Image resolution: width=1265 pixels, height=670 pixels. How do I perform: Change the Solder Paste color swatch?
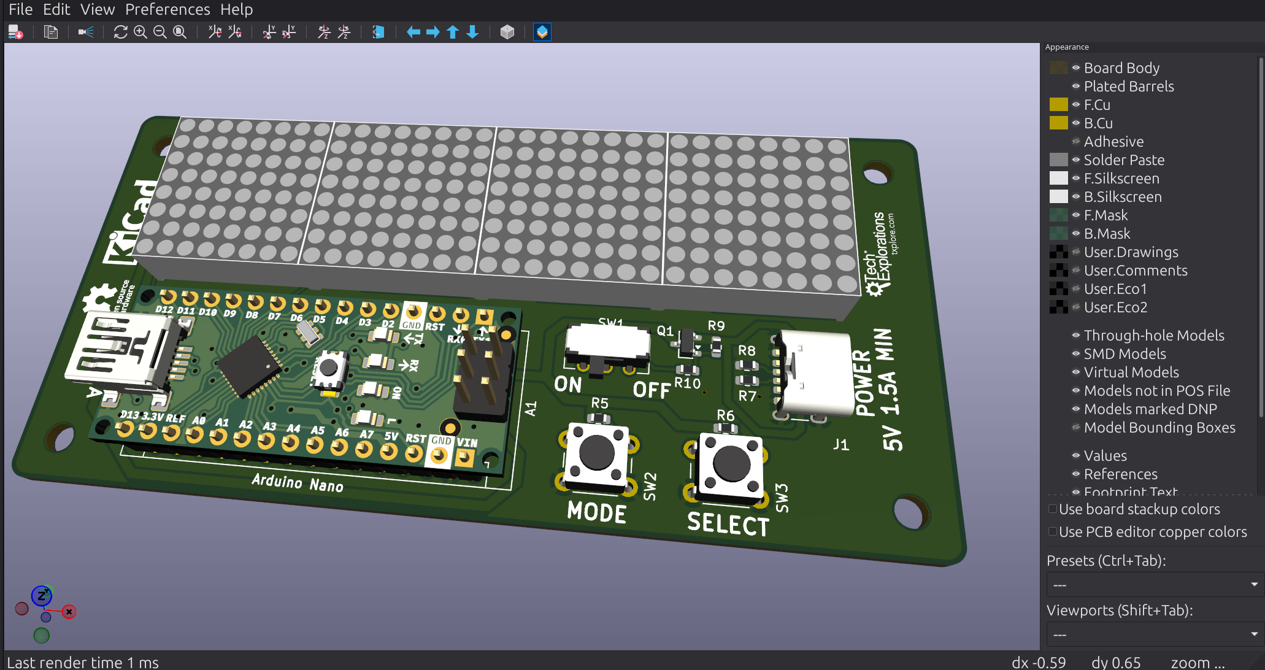[1058, 160]
